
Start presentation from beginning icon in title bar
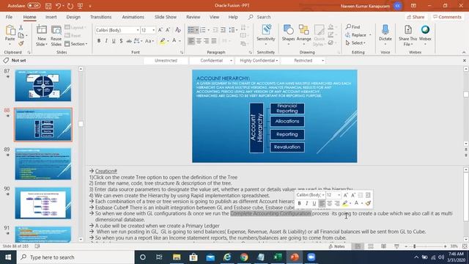80,6
